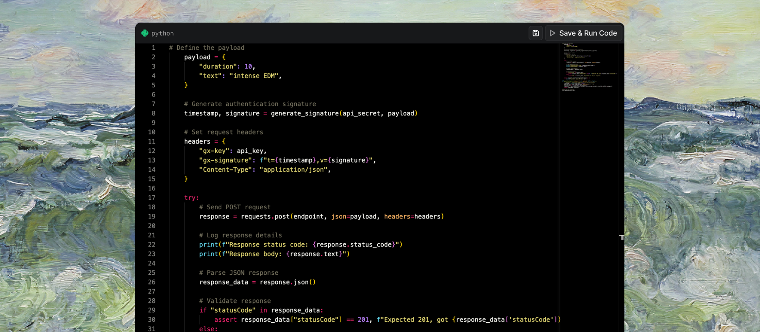This screenshot has height=332, width=760.
Task: Click line number 17 in gutter
Action: [x=152, y=198]
